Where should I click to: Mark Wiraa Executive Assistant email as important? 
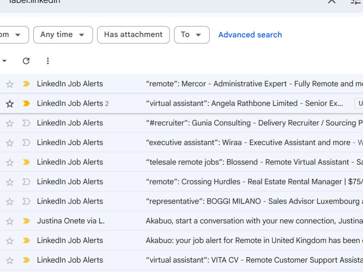point(26,142)
